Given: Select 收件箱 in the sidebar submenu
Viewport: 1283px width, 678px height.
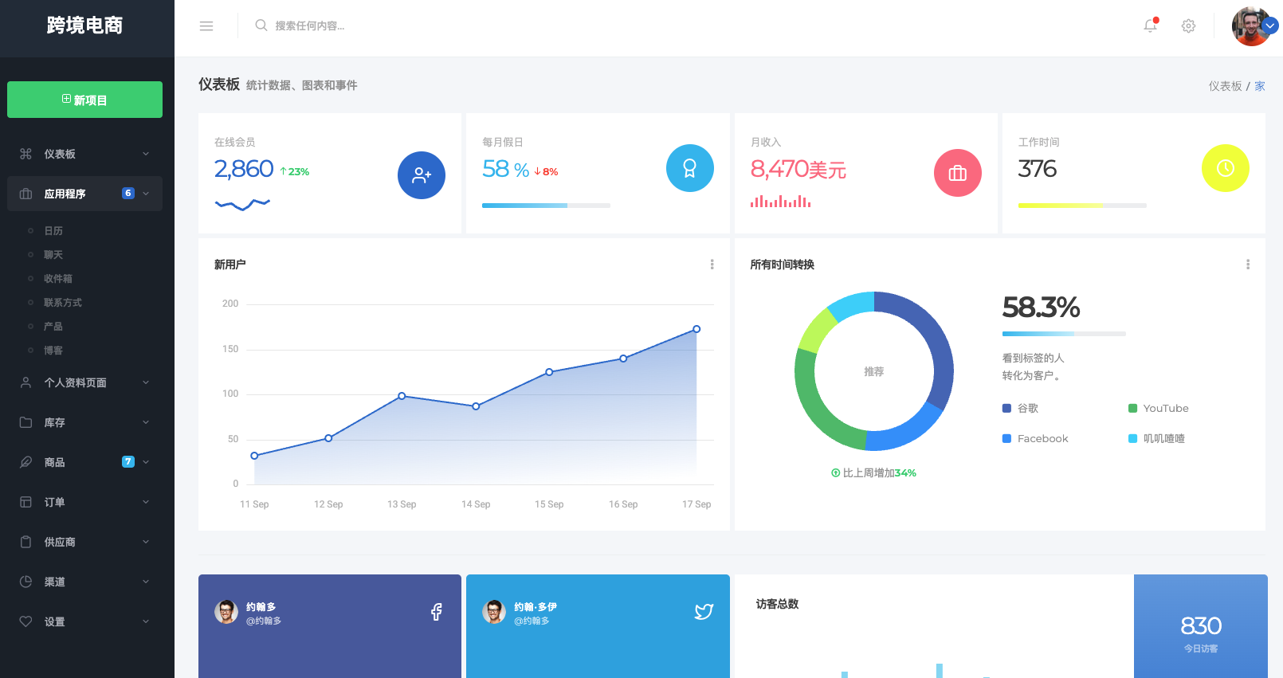Looking at the screenshot, I should coord(57,279).
